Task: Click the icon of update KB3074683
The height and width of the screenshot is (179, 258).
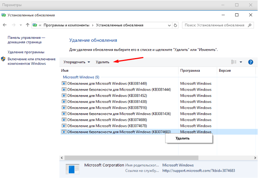Action: (64, 132)
